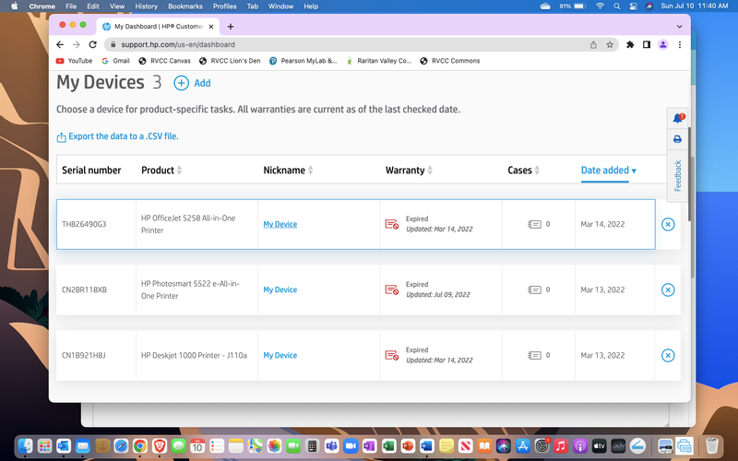Image resolution: width=738 pixels, height=461 pixels.
Task: Open a new browser tab
Action: tap(231, 26)
